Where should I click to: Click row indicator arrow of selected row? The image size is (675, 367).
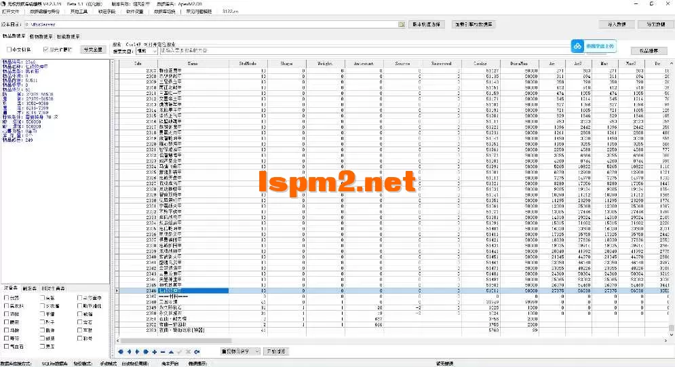tap(117, 291)
